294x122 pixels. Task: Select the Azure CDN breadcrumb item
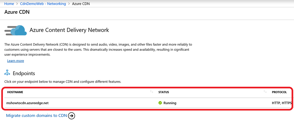click(81, 4)
